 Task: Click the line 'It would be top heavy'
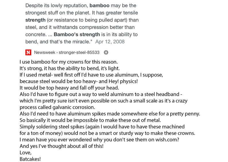[69, 88]
